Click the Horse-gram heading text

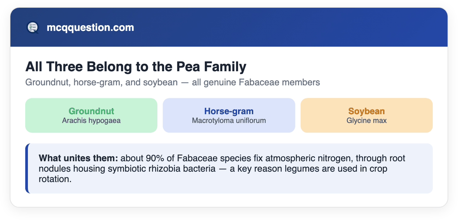click(x=229, y=111)
